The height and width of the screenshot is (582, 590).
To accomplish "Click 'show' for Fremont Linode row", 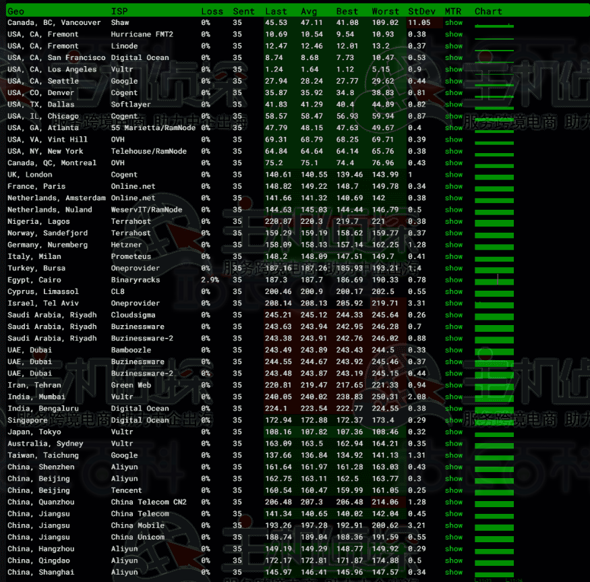I will pos(453,46).
